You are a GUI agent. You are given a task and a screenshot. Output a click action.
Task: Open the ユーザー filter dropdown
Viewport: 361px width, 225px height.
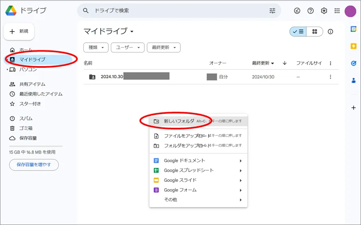point(127,48)
